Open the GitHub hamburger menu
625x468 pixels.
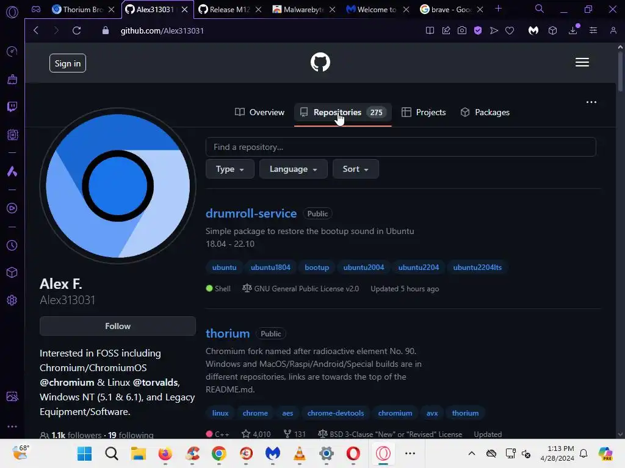tap(582, 62)
